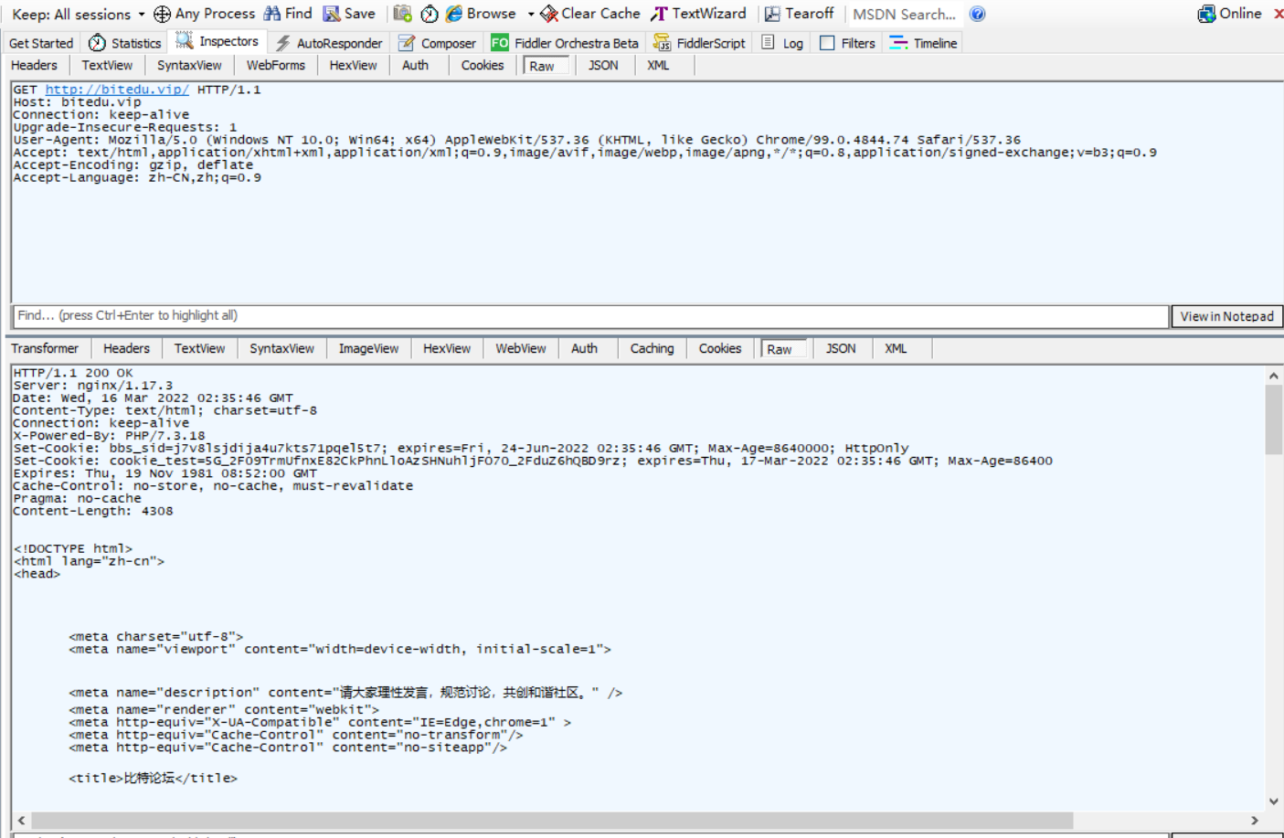Click the timer stopwatch toolbar icon
Viewport: 1284px width, 838px height.
(429, 14)
